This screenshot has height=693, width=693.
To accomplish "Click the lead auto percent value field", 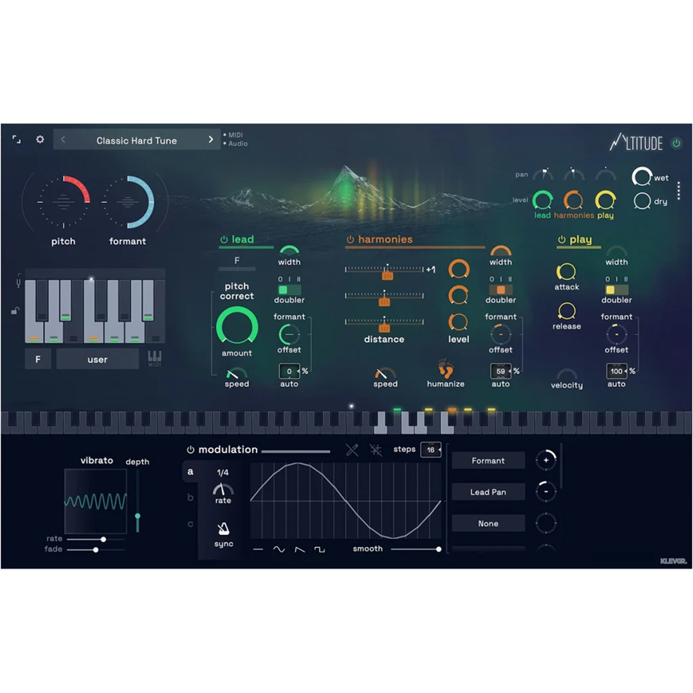I will 289,371.
